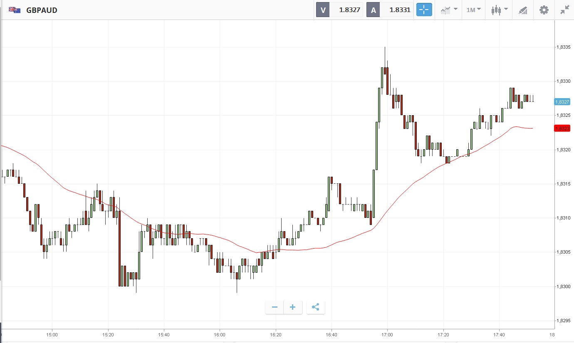This screenshot has width=574, height=343.
Task: Zoom out with the minus button
Action: (275, 307)
